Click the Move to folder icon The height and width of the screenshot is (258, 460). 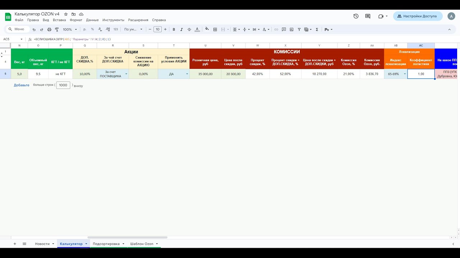74,14
